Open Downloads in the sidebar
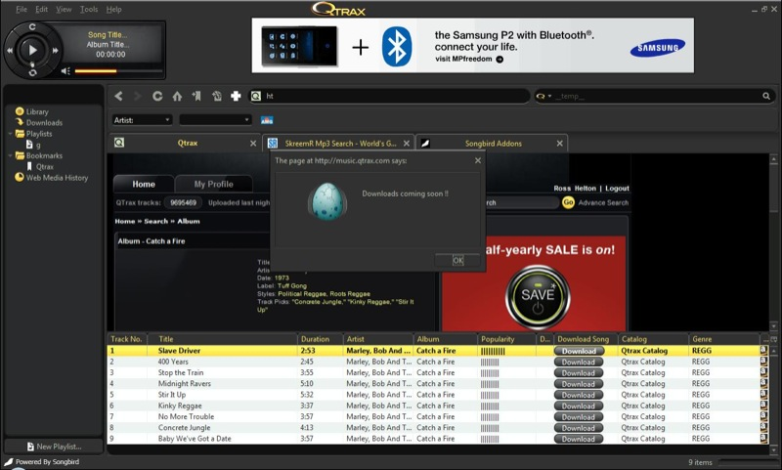The height and width of the screenshot is (470, 782). click(x=44, y=122)
